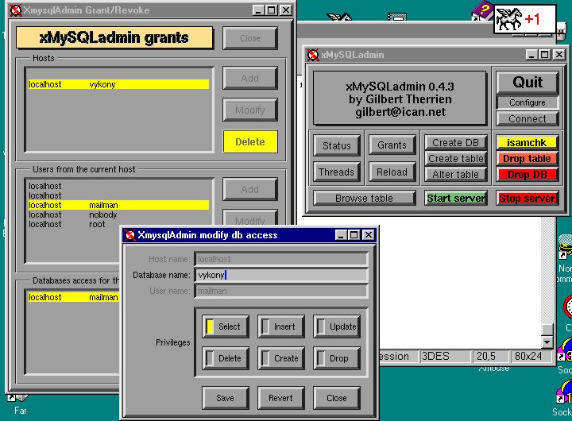Select the localhost vykony host row
572x421 pixels.
(x=118, y=84)
